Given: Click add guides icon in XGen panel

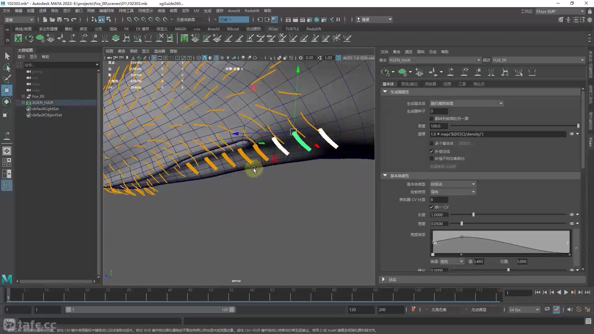Looking at the screenshot, I should [x=419, y=72].
